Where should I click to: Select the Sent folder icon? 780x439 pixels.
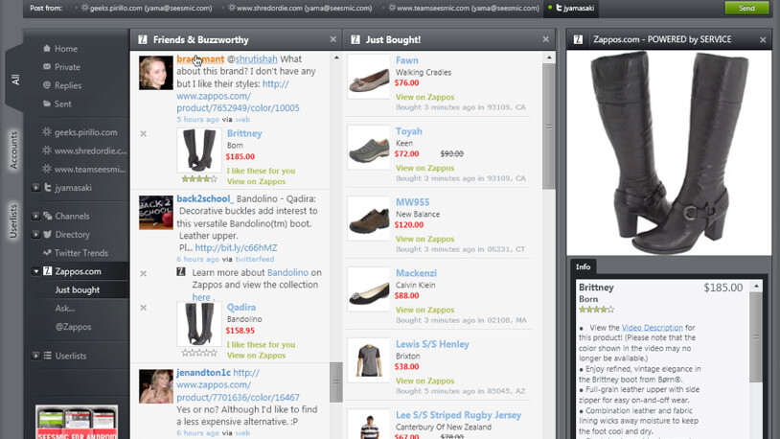[46, 104]
